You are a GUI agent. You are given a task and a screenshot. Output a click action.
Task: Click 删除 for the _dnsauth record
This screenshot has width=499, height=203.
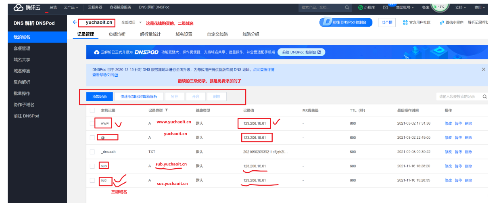click(x=468, y=152)
